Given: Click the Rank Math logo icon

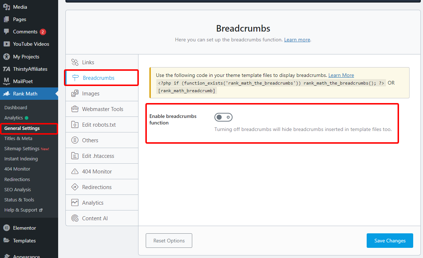Looking at the screenshot, I should [x=7, y=94].
